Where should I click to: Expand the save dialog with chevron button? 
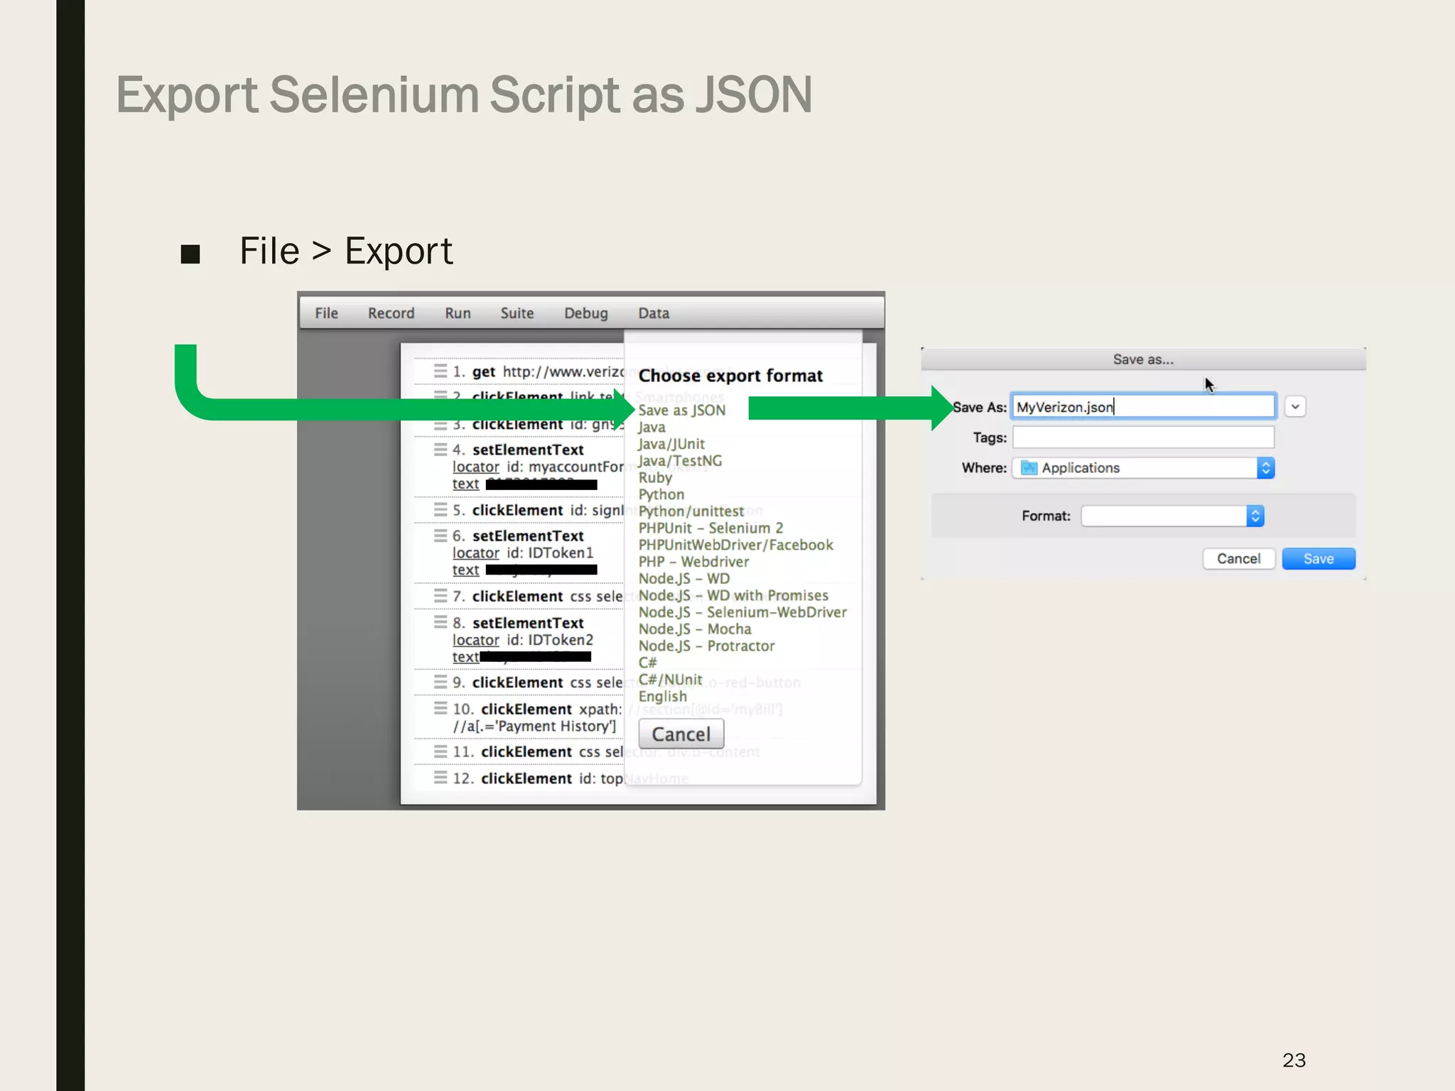pyautogui.click(x=1295, y=407)
